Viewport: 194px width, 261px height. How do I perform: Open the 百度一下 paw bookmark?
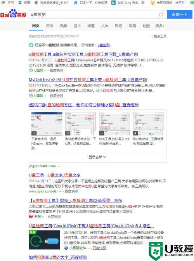click(91, 3)
